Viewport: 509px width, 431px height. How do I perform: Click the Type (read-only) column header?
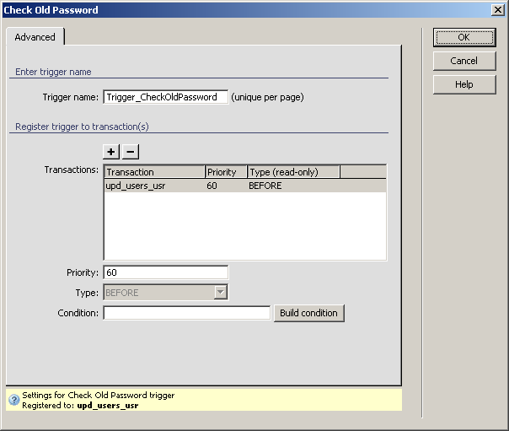pyautogui.click(x=293, y=172)
